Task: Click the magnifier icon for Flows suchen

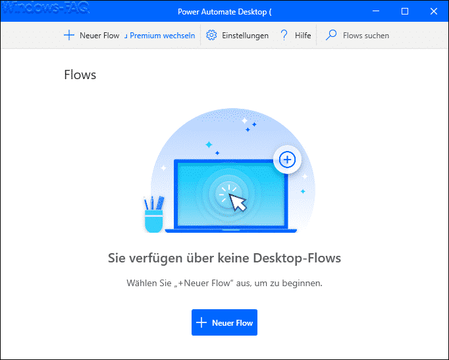Action: tap(331, 36)
